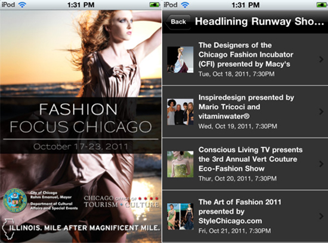Select Inspiredesign presented by Mario Tricoci title
This screenshot has height=243, width=328.
click(246, 107)
